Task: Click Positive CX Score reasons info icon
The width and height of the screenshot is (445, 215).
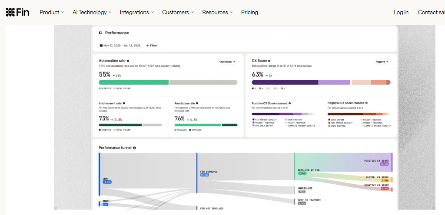Action: pos(289,103)
